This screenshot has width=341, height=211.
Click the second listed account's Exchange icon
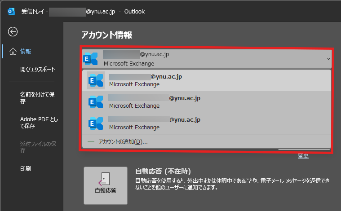coord(96,102)
